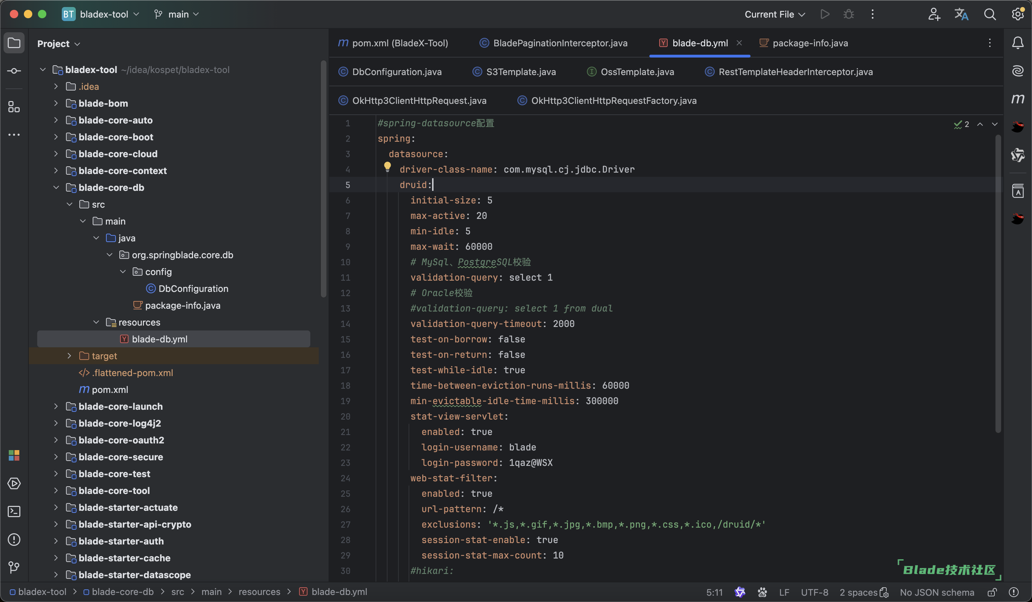The height and width of the screenshot is (602, 1032).
Task: Click the Run button in toolbar
Action: 825,14
